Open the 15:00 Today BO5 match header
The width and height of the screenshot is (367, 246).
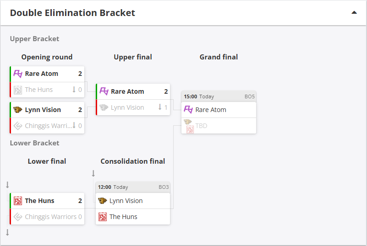point(219,96)
